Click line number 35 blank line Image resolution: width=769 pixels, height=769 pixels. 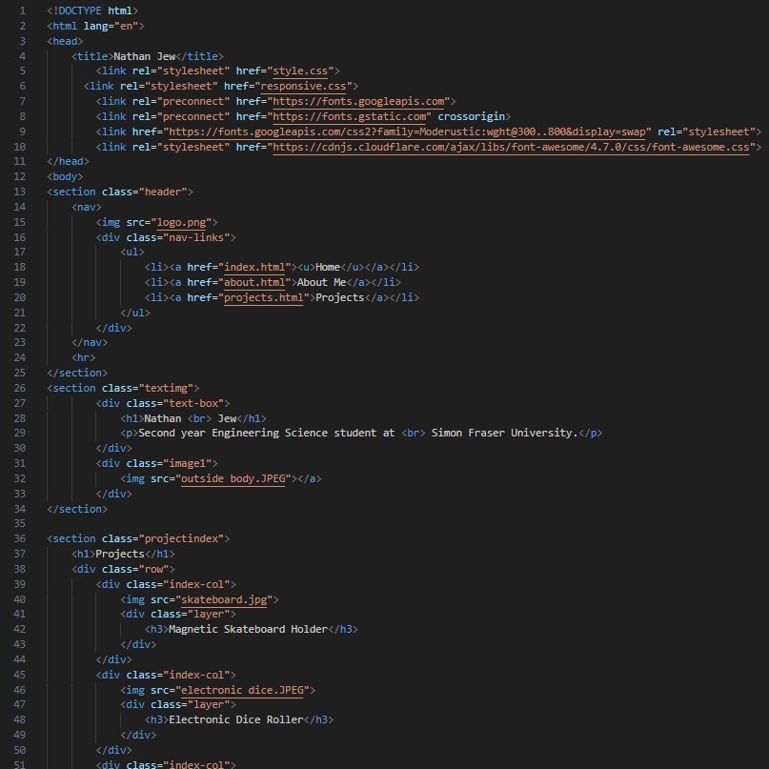20,523
